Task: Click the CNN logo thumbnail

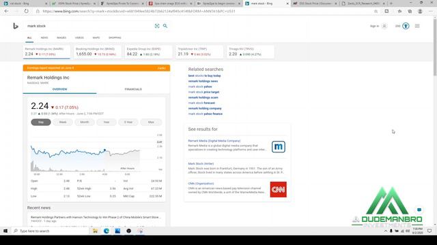Action: [278, 189]
